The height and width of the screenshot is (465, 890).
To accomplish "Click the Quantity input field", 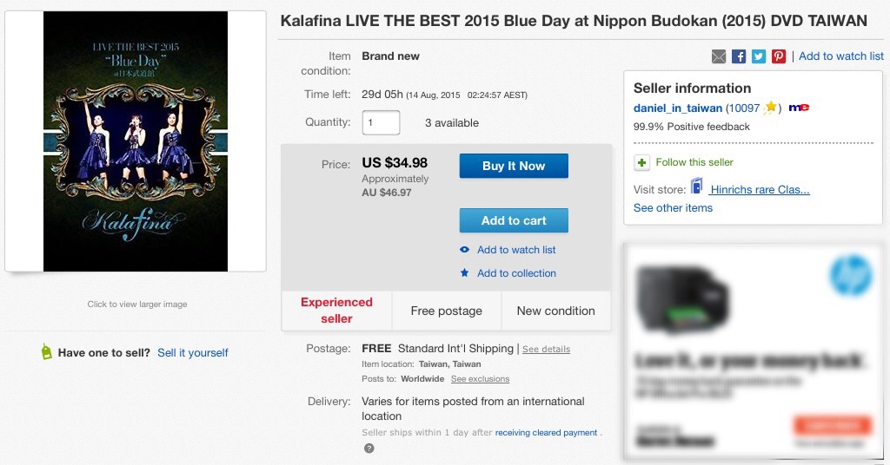I will [381, 122].
